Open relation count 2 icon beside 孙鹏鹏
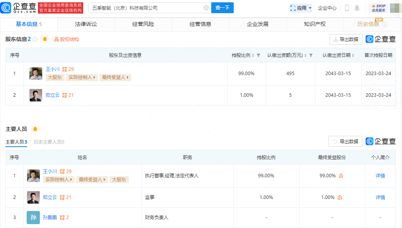The height and width of the screenshot is (228, 402). [x=64, y=218]
